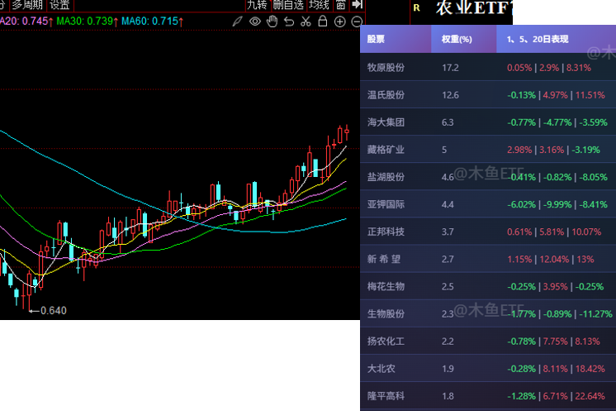Toggle the lock icon in chart toolbar
616x411 pixels.
pyautogui.click(x=323, y=21)
